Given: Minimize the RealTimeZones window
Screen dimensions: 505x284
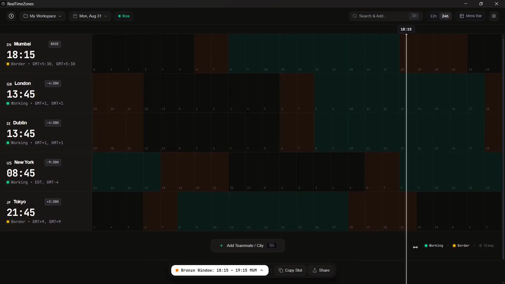Looking at the screenshot, I should tap(466, 4).
